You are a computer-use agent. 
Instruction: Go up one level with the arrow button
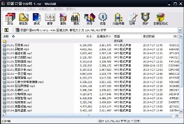click(6, 30)
